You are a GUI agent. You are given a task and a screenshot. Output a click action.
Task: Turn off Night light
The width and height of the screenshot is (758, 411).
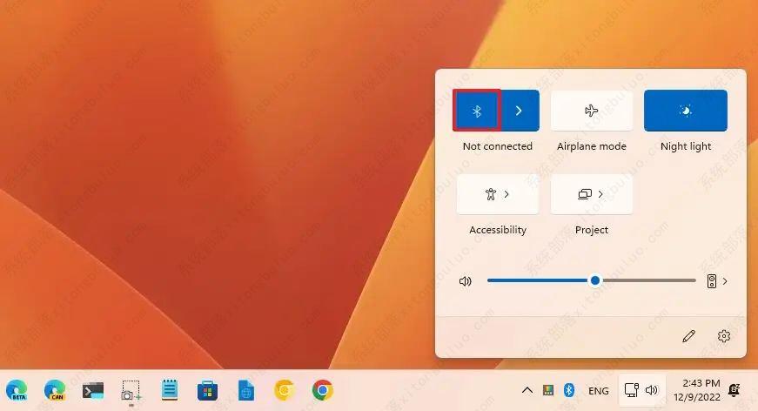click(x=685, y=111)
